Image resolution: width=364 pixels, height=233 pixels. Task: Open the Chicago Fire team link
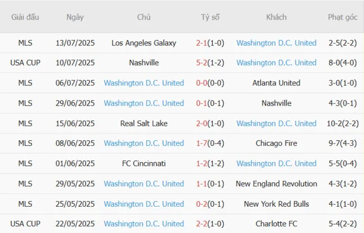point(276,144)
